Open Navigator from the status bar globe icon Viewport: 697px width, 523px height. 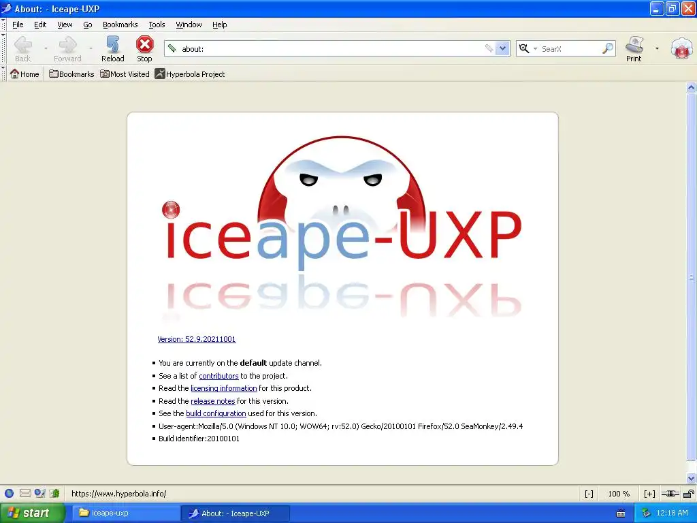(9, 493)
